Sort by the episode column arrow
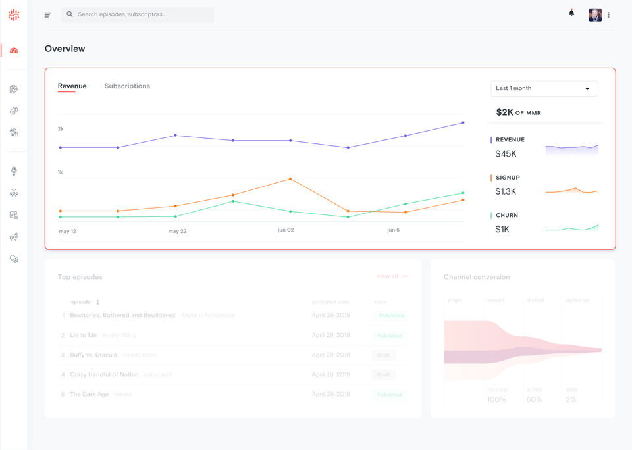Screen dimensions: 632x450 point(97,302)
